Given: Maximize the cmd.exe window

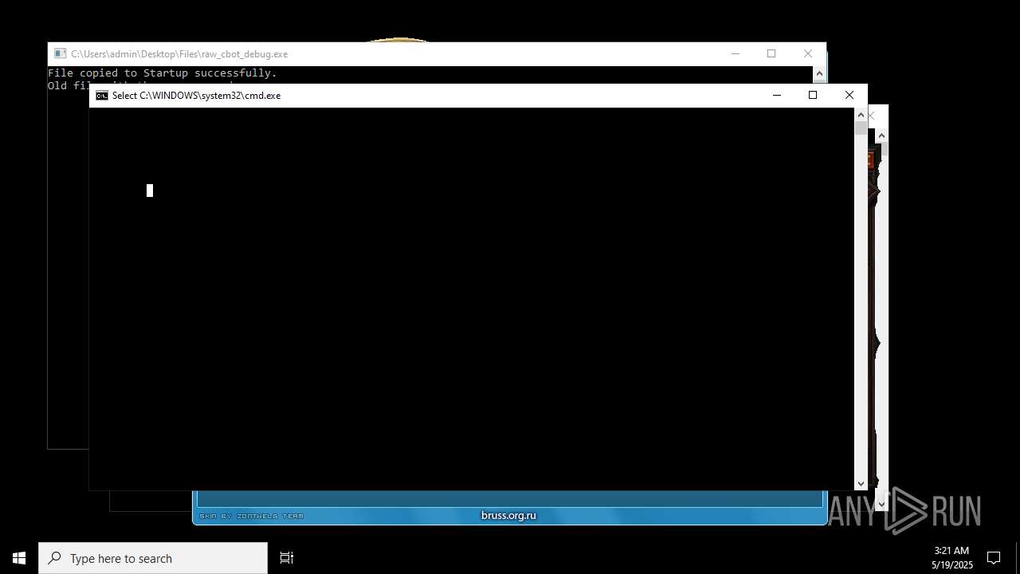Looking at the screenshot, I should coord(813,95).
